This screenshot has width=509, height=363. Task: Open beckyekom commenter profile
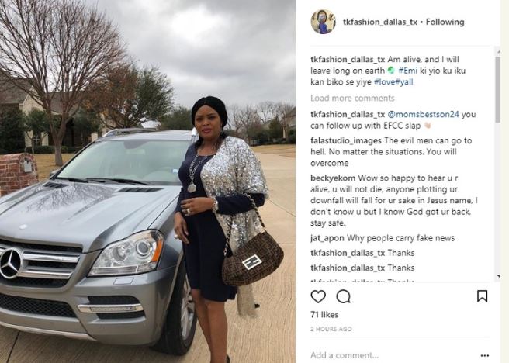(x=333, y=178)
